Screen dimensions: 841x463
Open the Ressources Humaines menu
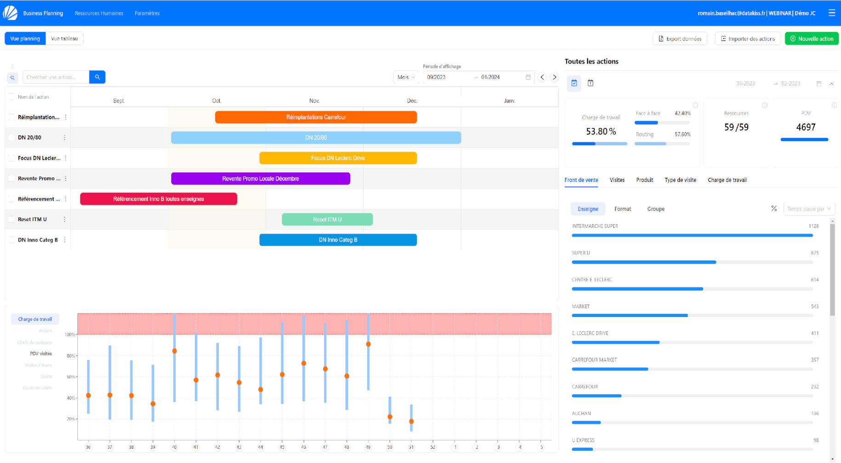click(99, 13)
